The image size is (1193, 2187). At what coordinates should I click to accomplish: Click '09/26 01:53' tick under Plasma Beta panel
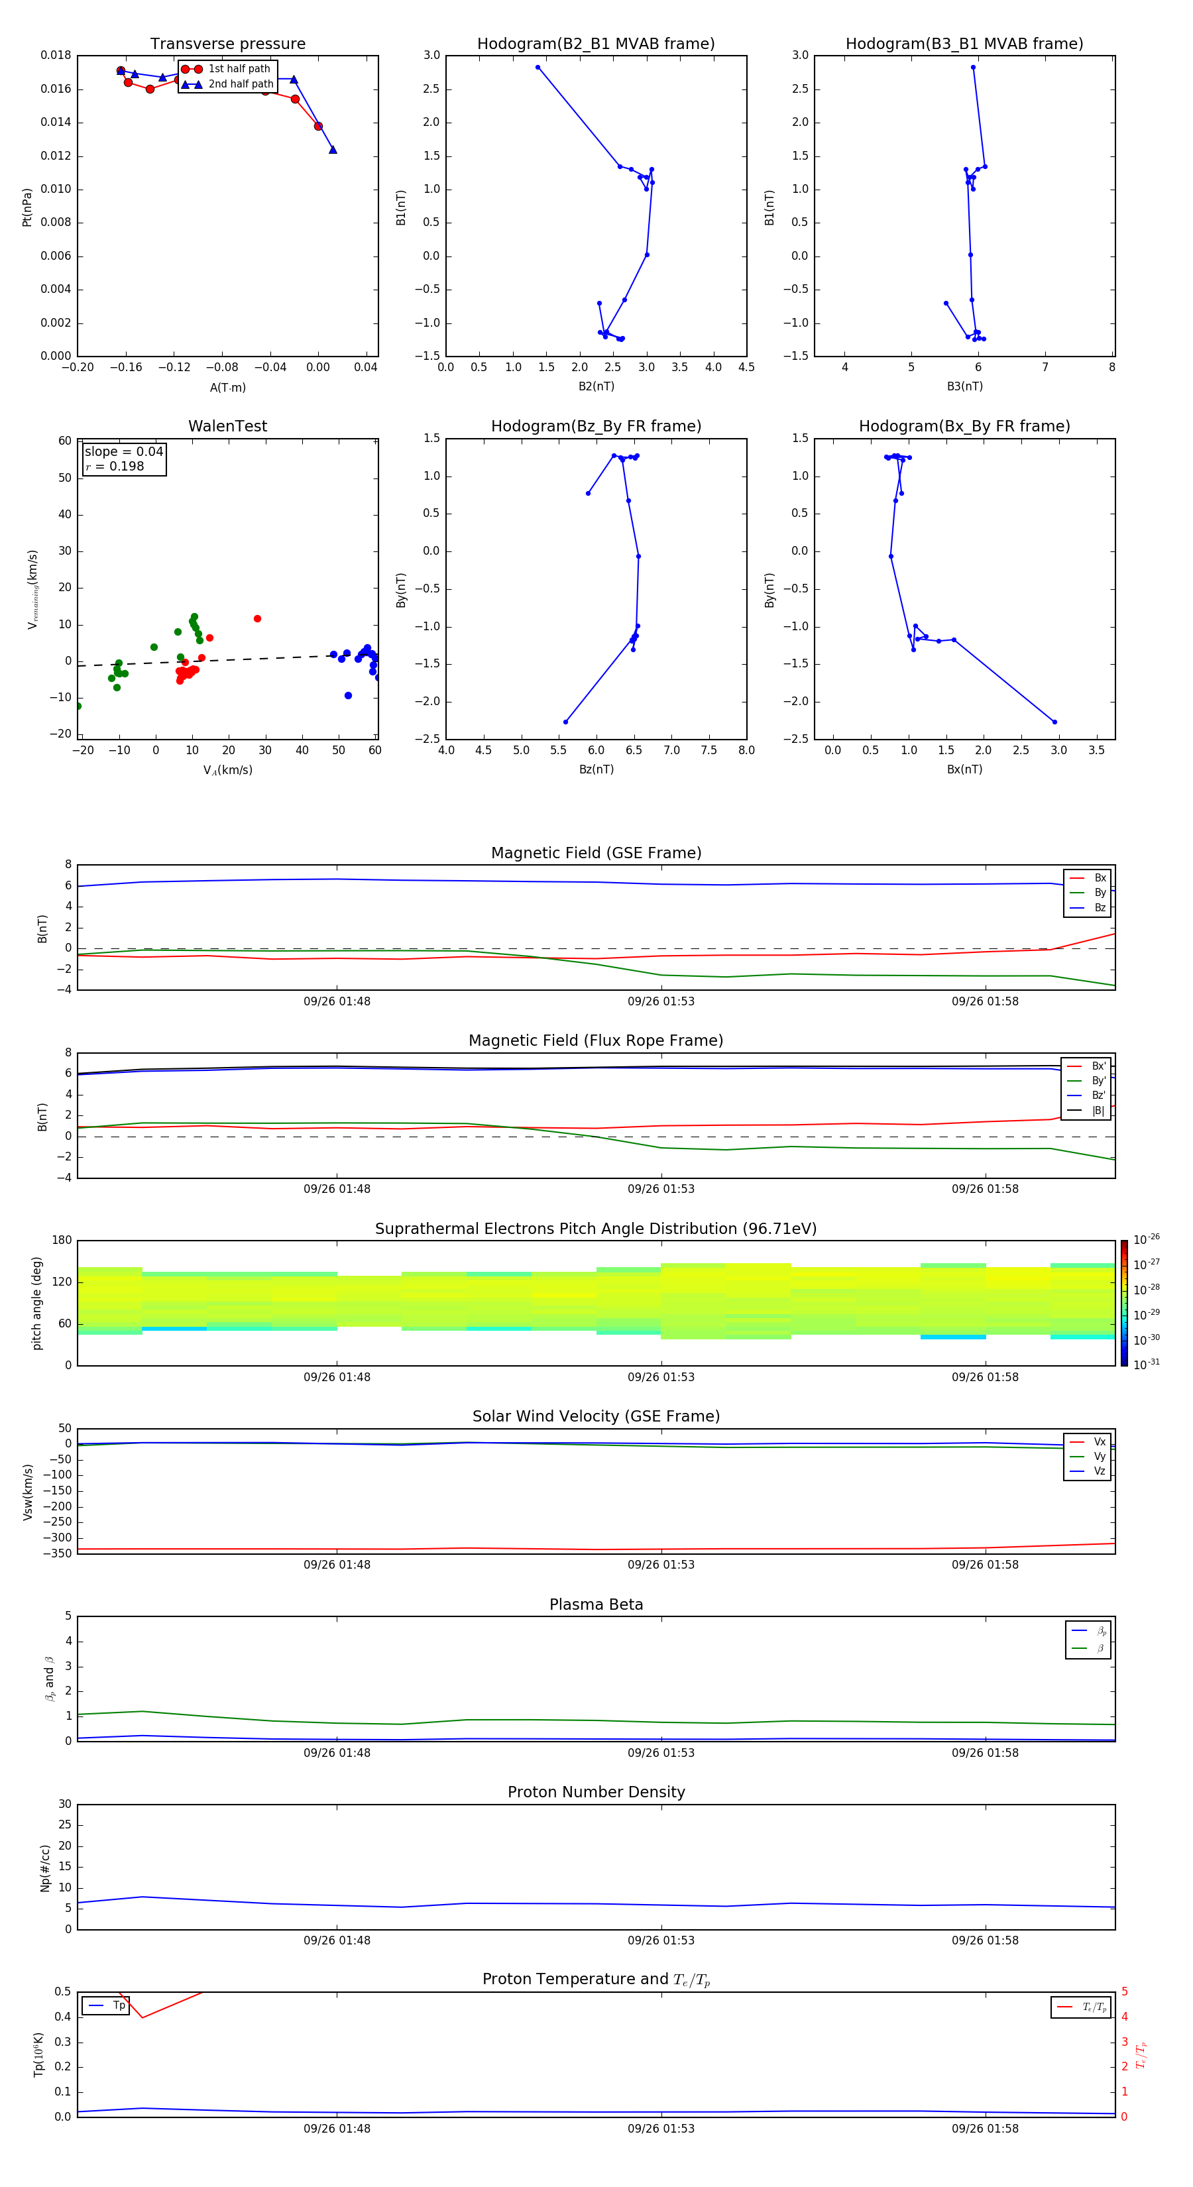[661, 1752]
